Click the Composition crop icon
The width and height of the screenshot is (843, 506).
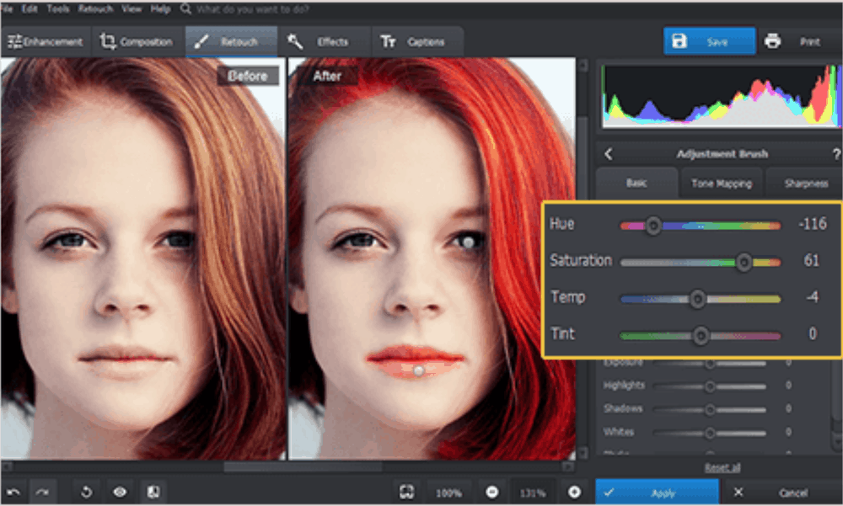(x=108, y=41)
